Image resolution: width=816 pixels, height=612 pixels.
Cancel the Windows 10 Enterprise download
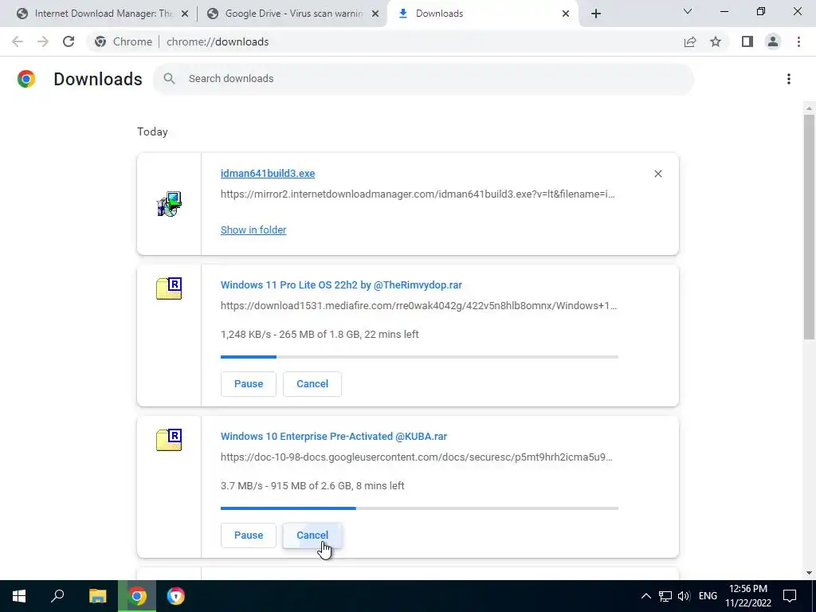click(x=312, y=535)
